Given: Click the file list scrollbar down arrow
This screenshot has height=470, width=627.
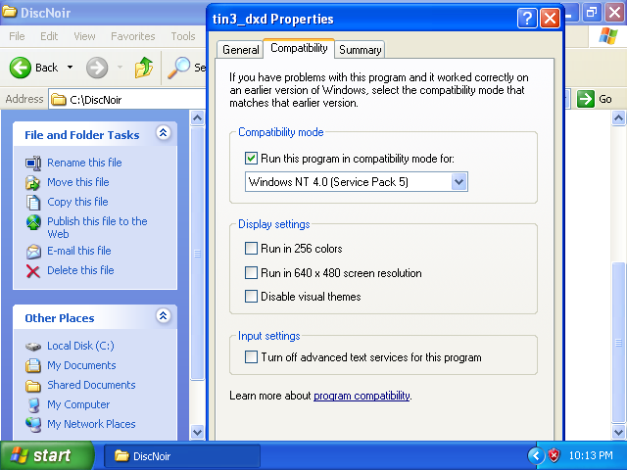Looking at the screenshot, I should pyautogui.click(x=618, y=432).
